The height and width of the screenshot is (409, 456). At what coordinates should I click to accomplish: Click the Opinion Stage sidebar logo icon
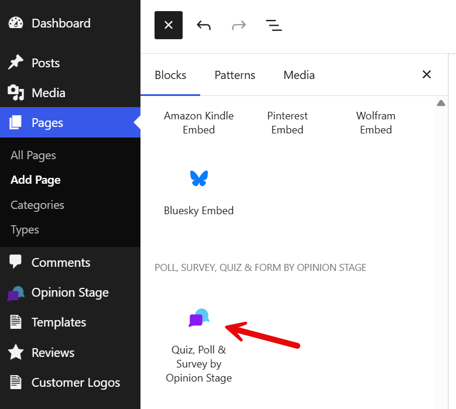click(16, 294)
